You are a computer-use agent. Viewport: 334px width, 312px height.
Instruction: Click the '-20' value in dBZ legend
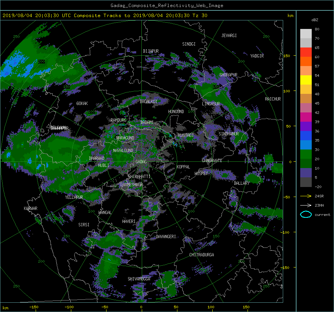[318, 187]
